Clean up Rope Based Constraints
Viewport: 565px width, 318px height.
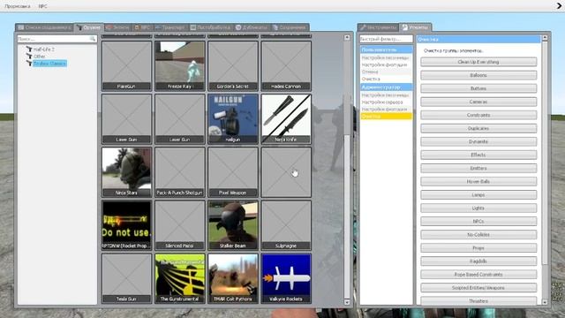pyautogui.click(x=478, y=275)
